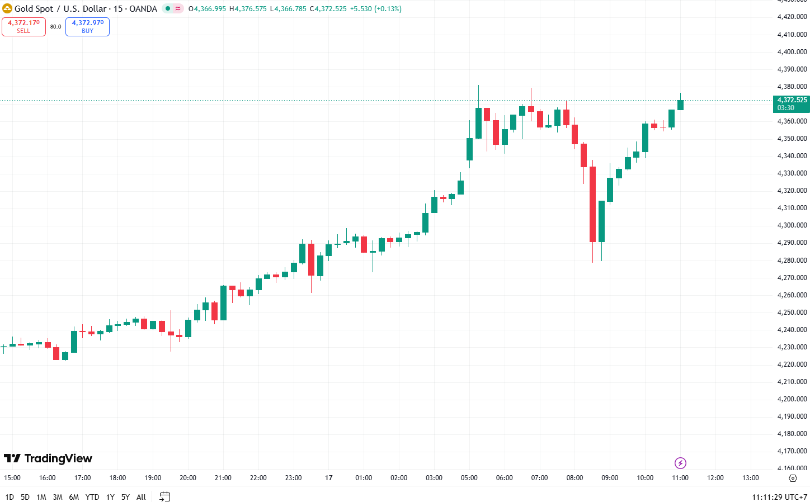Open the go-to-date calendar icon
810x502 pixels.
point(164,496)
